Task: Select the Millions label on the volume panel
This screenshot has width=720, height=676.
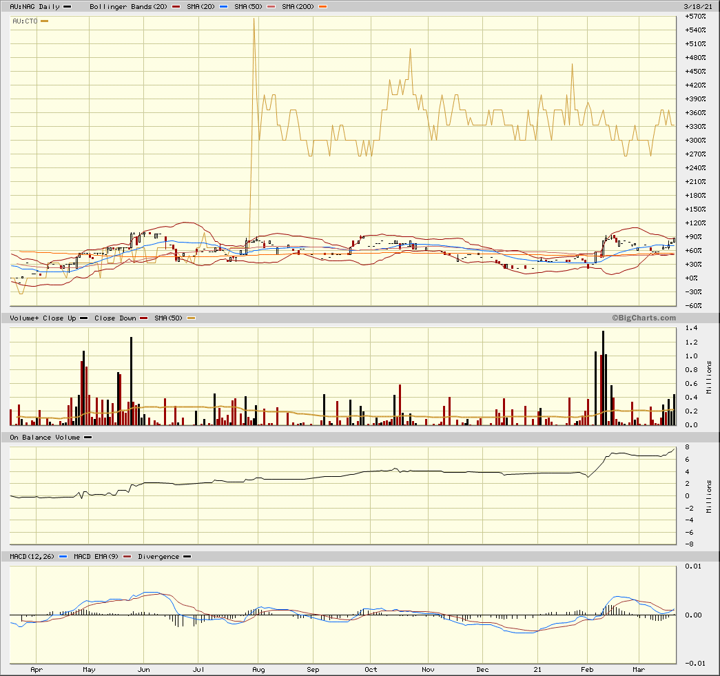Action: click(709, 377)
